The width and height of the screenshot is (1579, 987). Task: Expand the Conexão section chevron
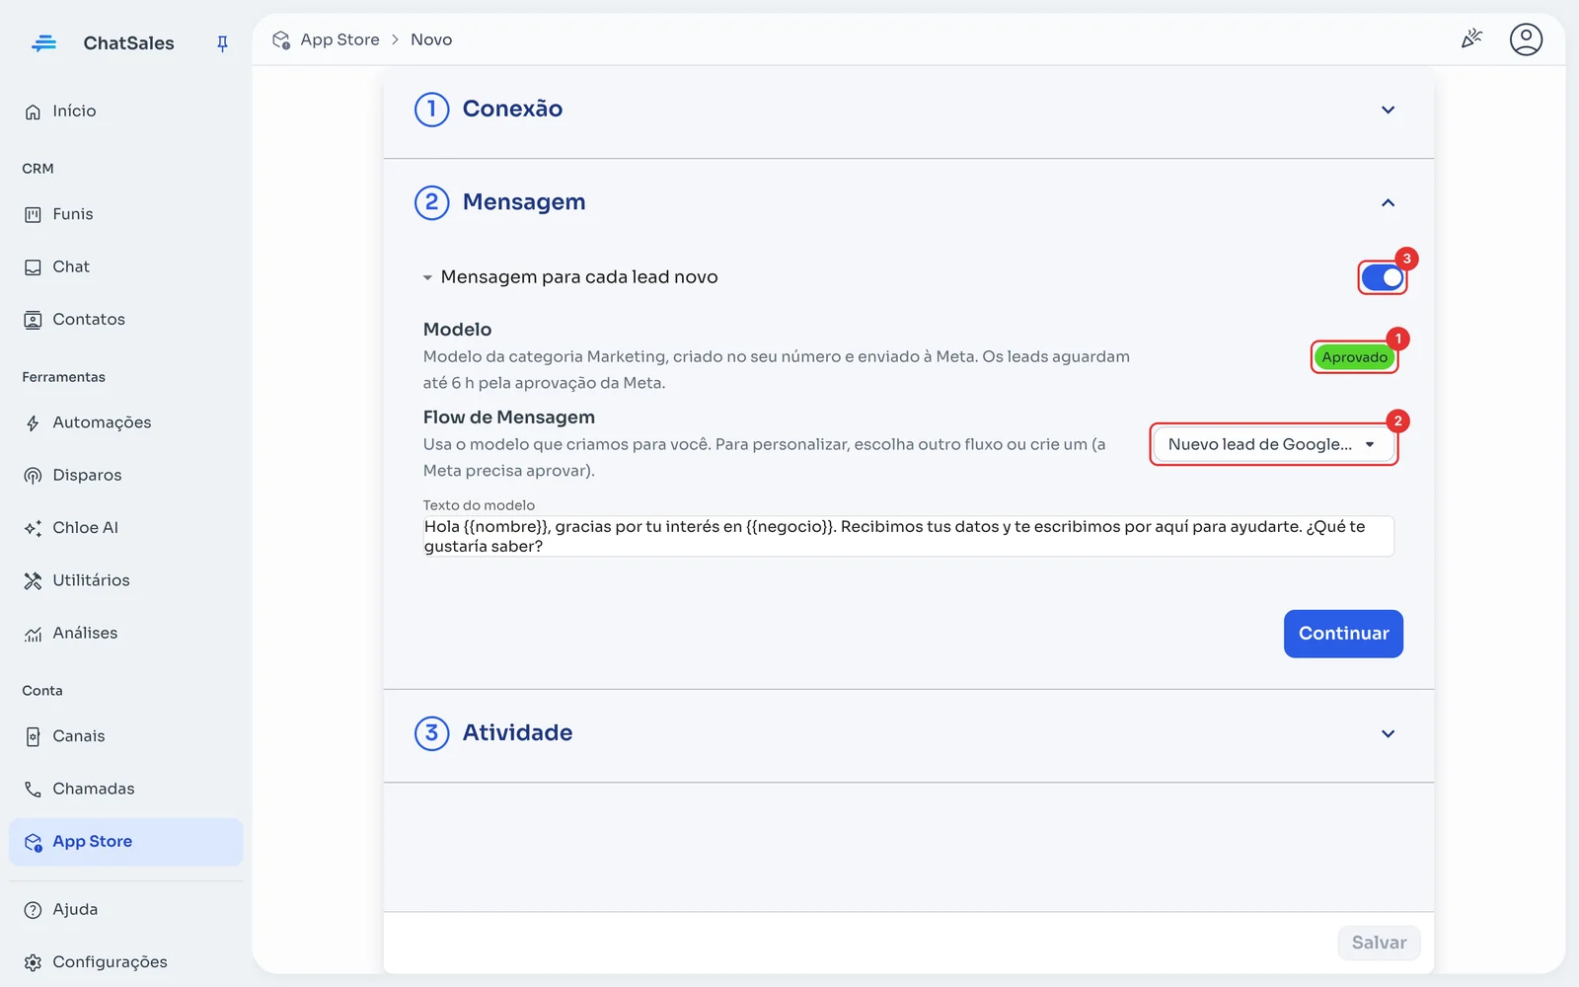(1388, 110)
